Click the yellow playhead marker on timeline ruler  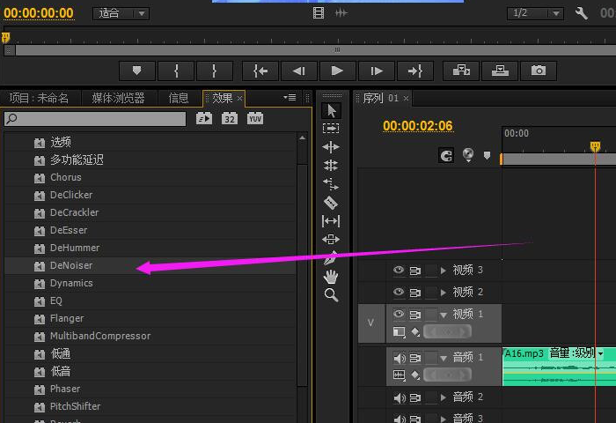(595, 146)
